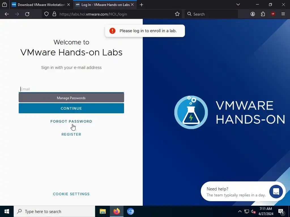Open COOKIE SETTINGS link

click(x=71, y=194)
